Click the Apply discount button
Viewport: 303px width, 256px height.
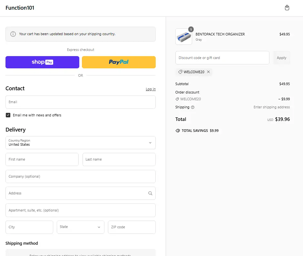[x=281, y=58]
